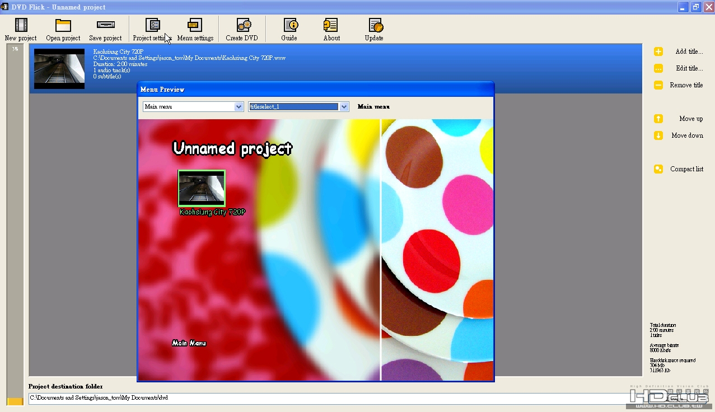Click the Move down label

coord(687,135)
